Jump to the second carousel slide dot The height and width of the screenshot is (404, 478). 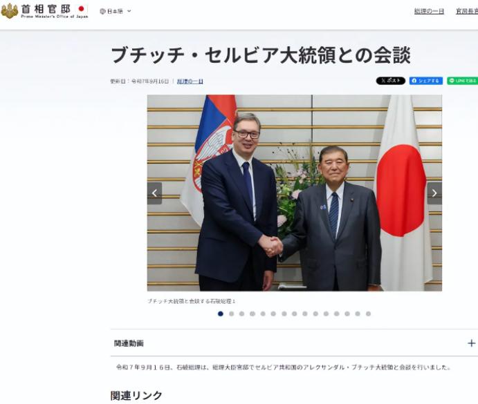pyautogui.click(x=231, y=314)
